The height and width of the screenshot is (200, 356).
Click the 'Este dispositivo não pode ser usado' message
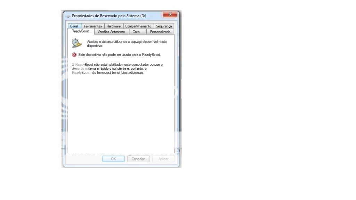120,55
